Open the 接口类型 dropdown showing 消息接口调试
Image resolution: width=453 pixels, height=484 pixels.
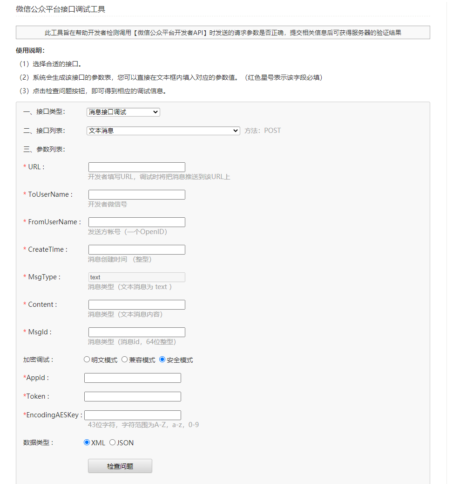pos(123,112)
